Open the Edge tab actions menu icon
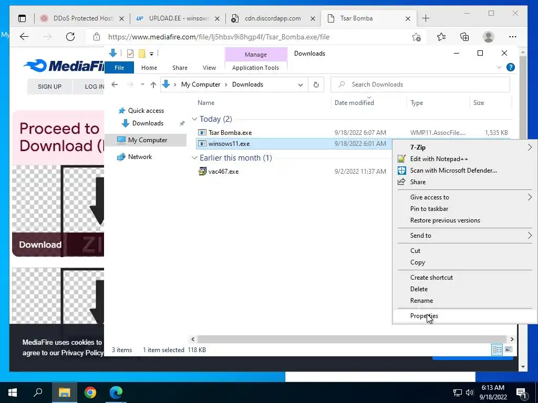Screen dimensions: 538x403 (22, 18)
